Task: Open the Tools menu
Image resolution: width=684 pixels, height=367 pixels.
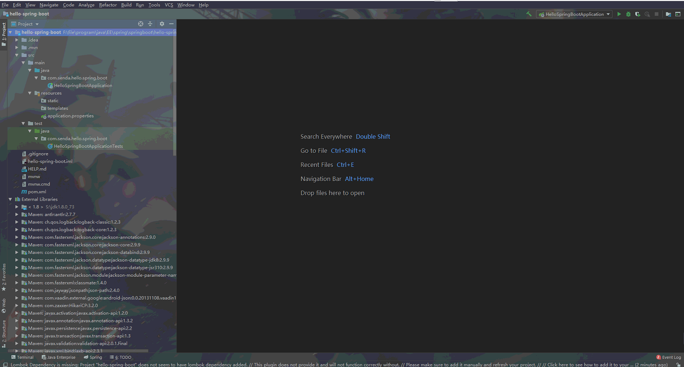Action: [154, 5]
